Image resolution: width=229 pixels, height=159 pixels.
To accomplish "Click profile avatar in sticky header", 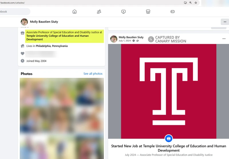I will tap(24, 22).
